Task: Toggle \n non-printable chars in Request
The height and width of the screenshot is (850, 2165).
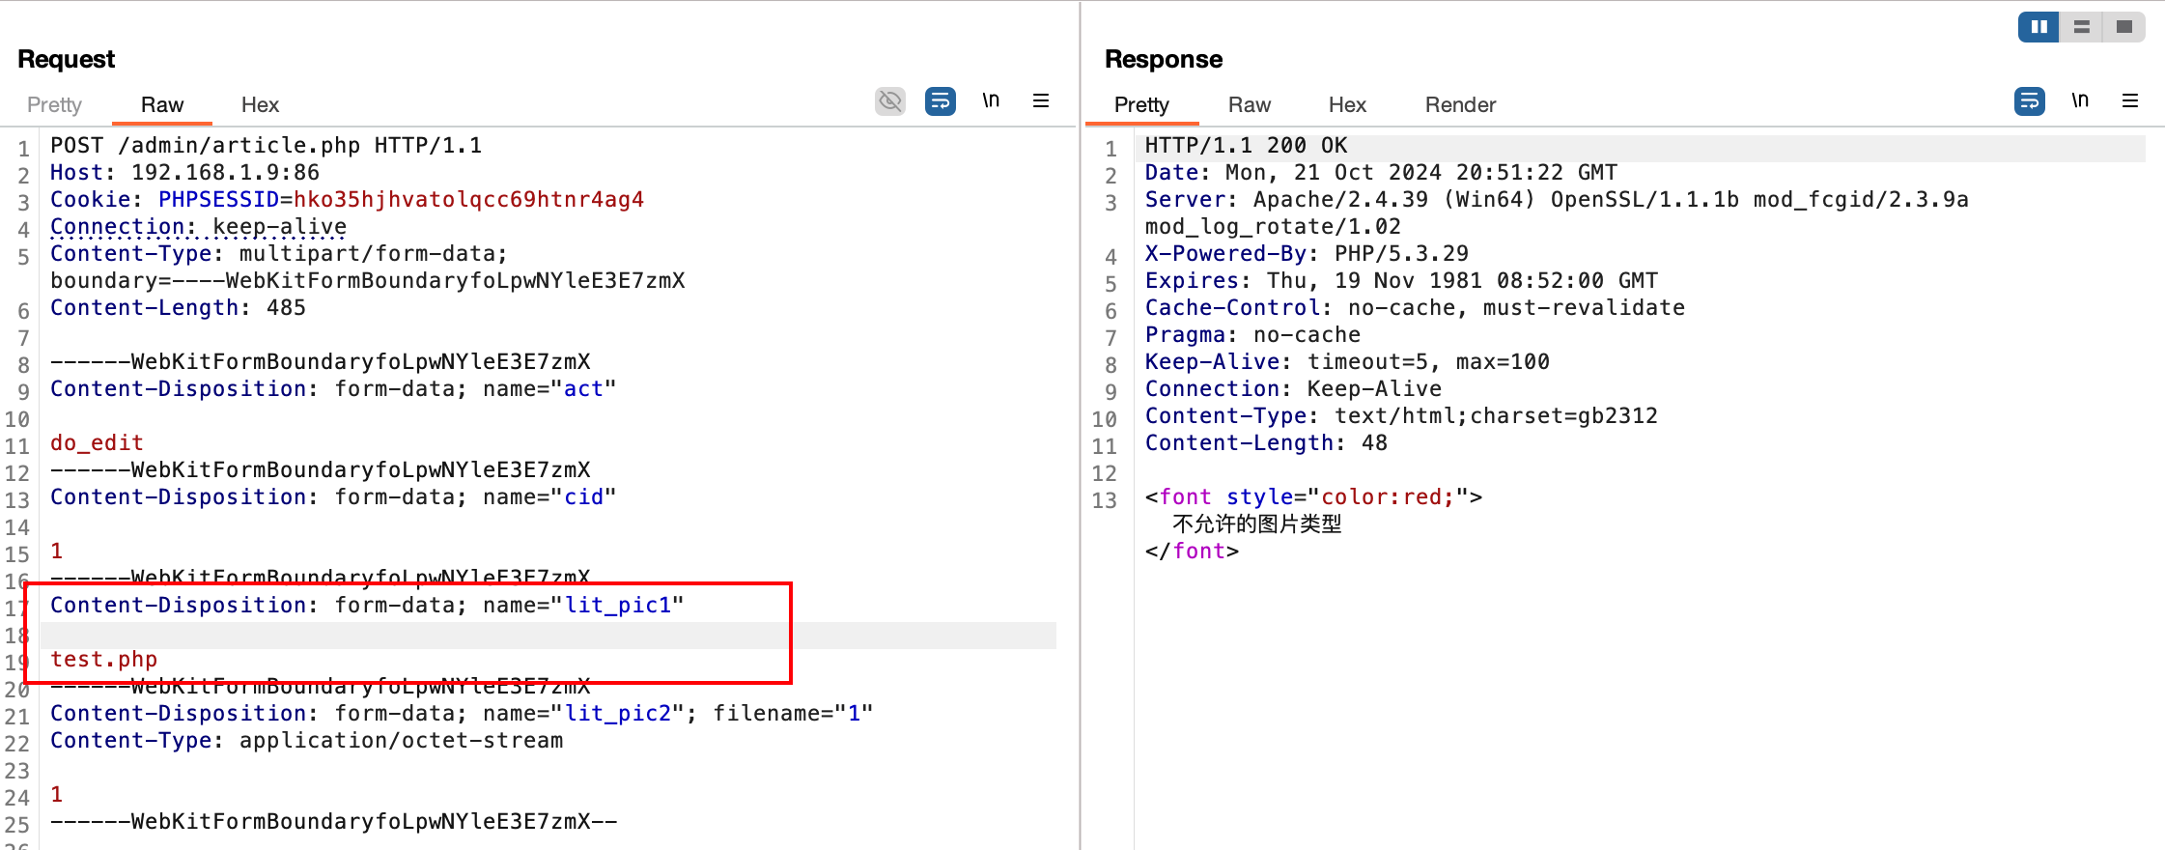Action: coord(991,100)
